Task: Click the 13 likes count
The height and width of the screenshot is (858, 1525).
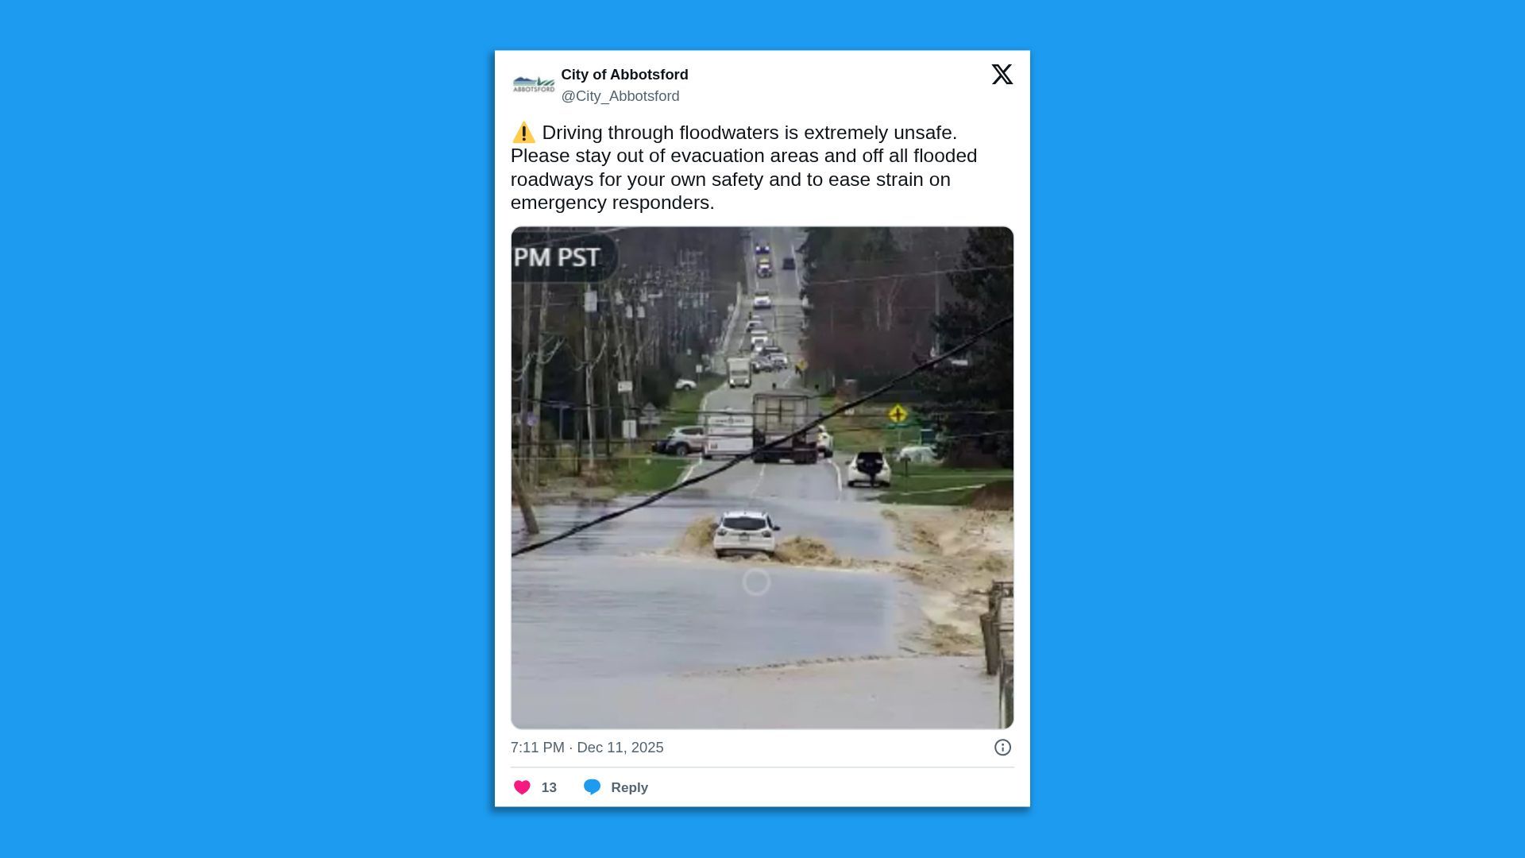Action: (x=549, y=787)
